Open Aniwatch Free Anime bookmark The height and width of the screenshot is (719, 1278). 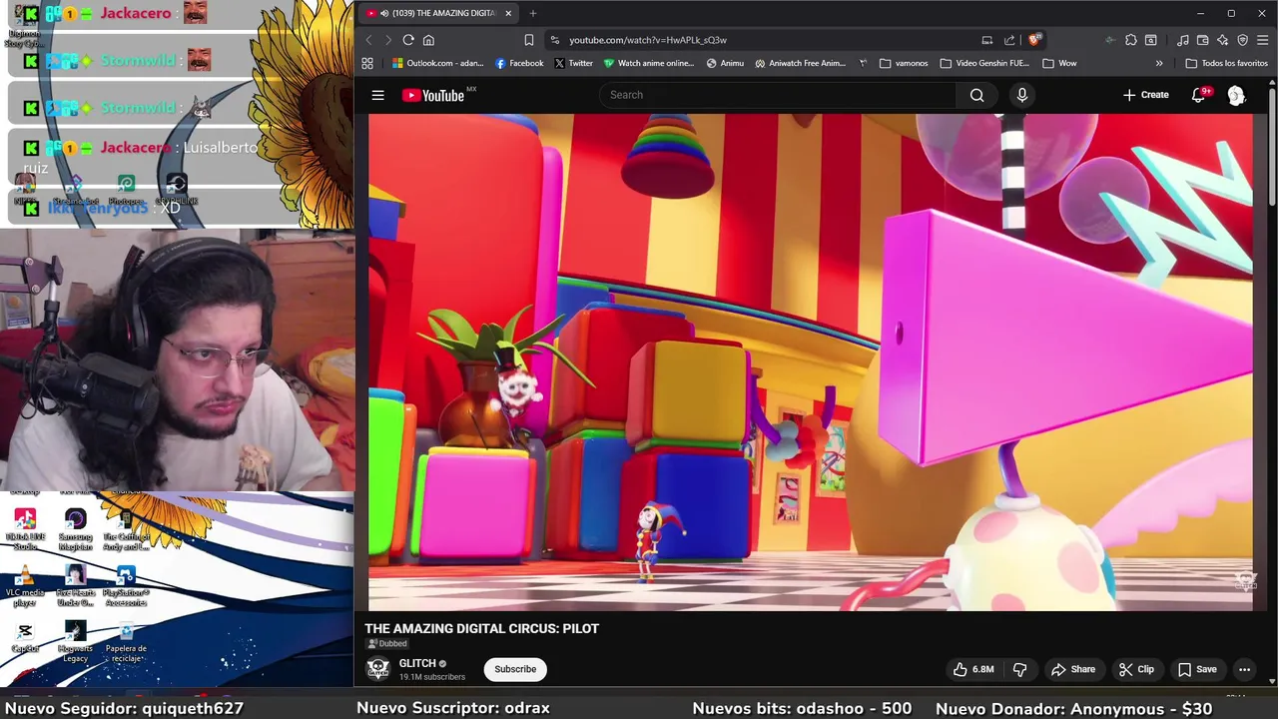click(x=800, y=63)
